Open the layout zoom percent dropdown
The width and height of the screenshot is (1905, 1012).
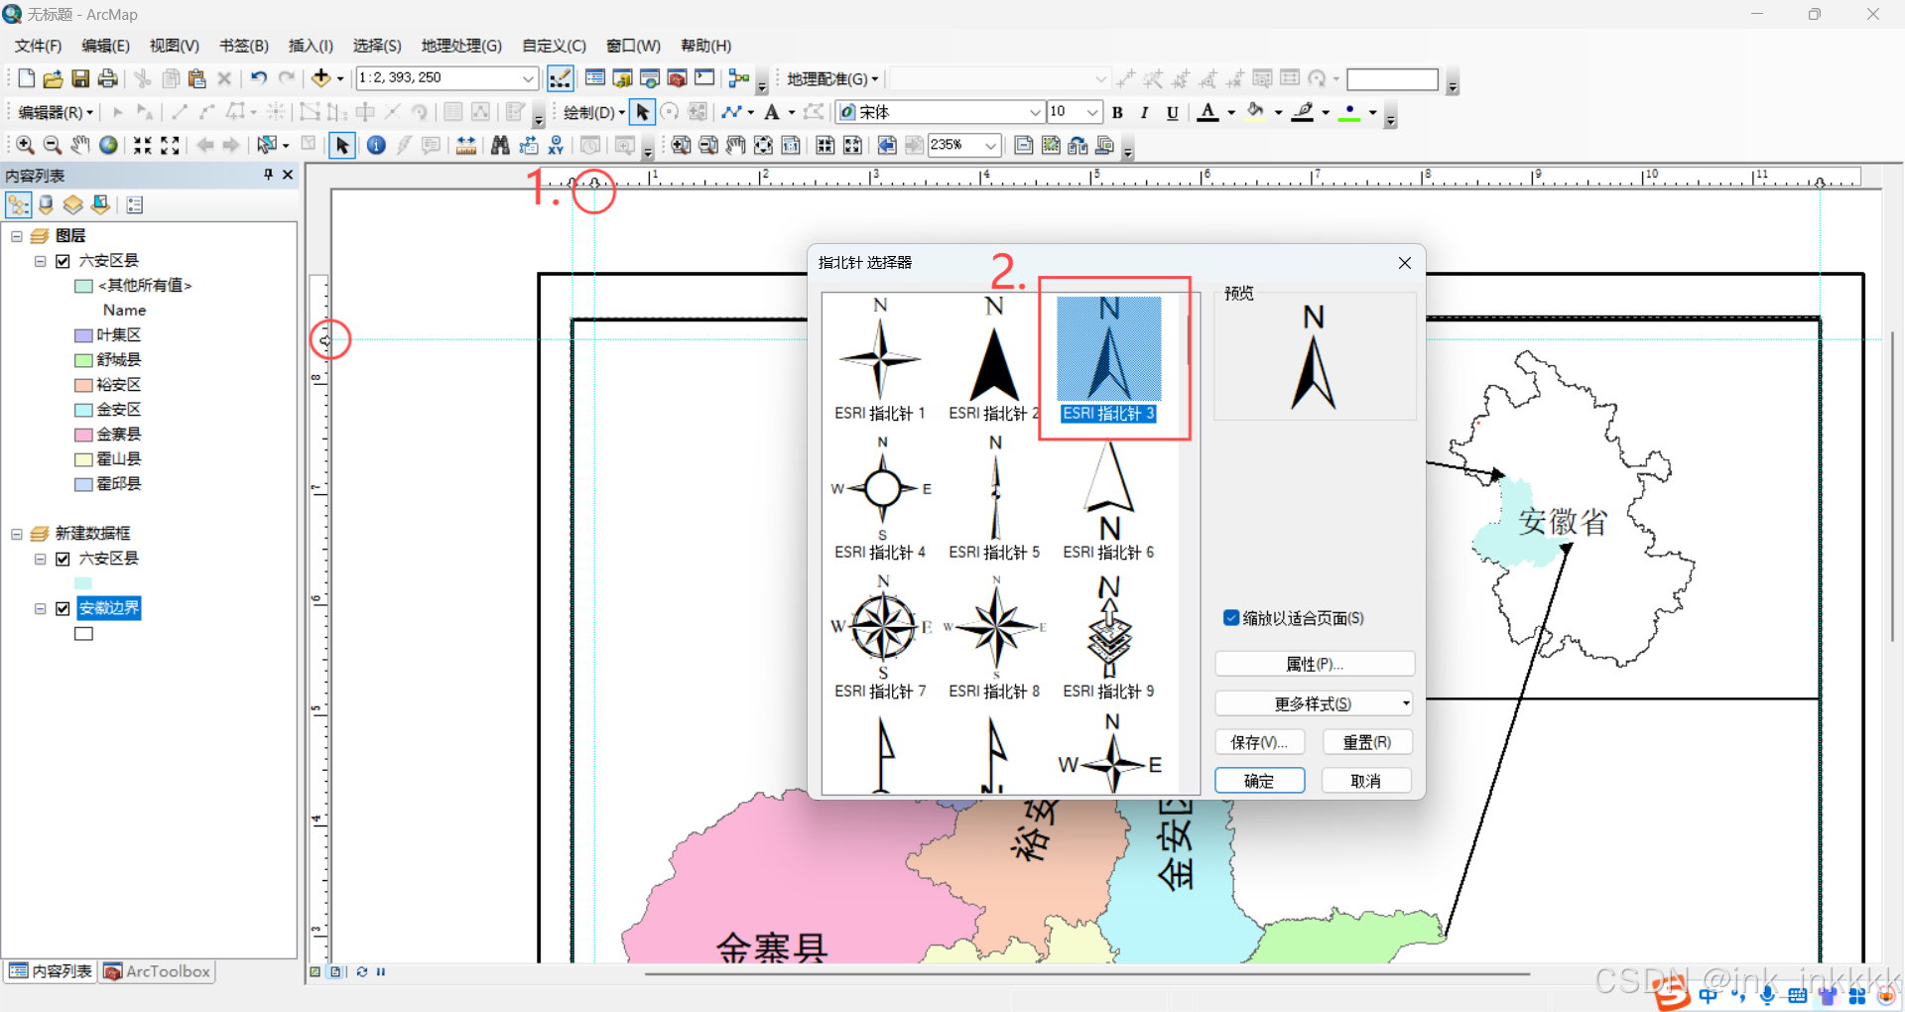click(990, 146)
